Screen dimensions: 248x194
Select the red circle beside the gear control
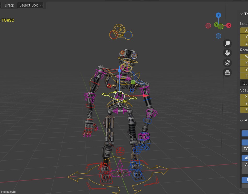coord(113,35)
